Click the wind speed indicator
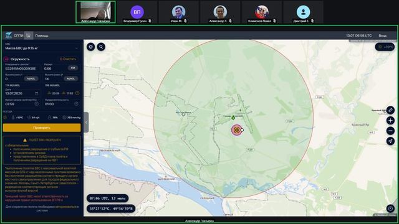Image resolution: width=399 pixels, height=224 pixels. tap(33, 118)
